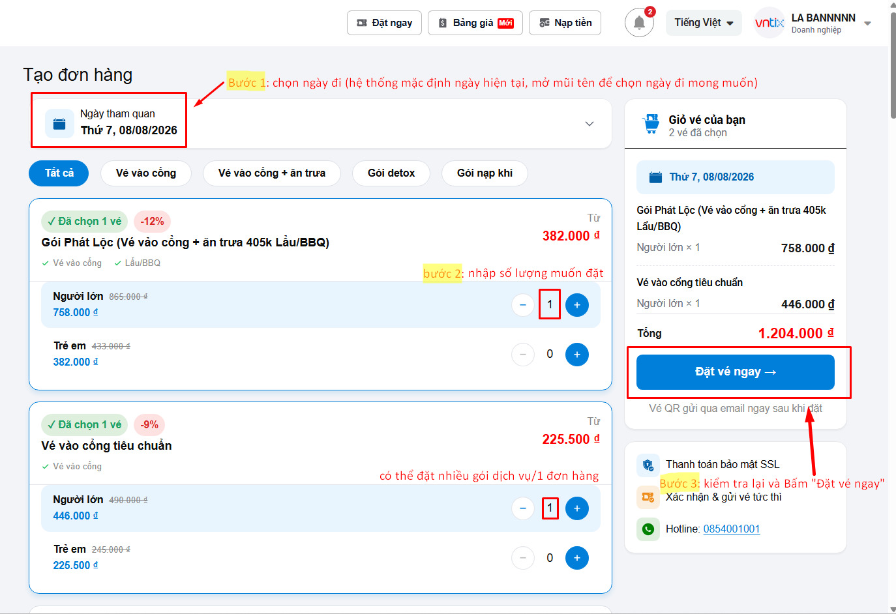Click the SSL shield icon
896x614 pixels.
pyautogui.click(x=648, y=465)
